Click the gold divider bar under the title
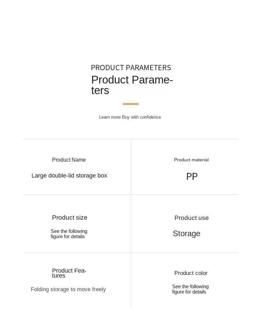Image resolution: width=262 pixels, height=318 pixels. coord(131,104)
